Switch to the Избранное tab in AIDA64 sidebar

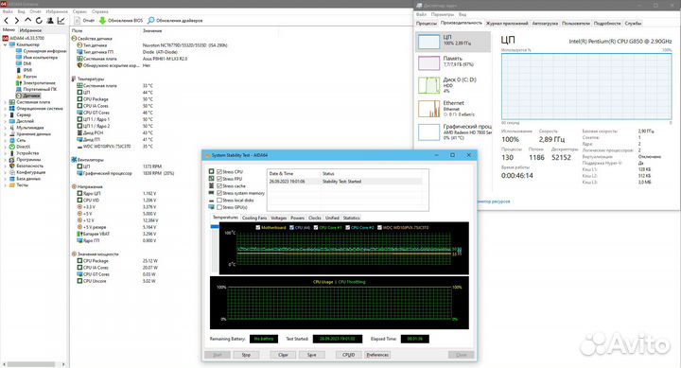pos(30,30)
